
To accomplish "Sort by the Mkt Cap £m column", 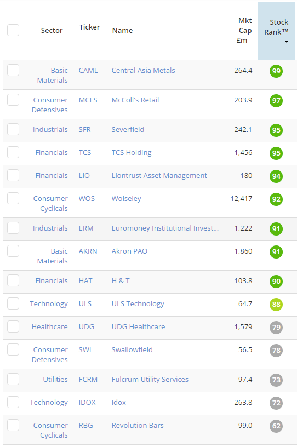I will [245, 31].
